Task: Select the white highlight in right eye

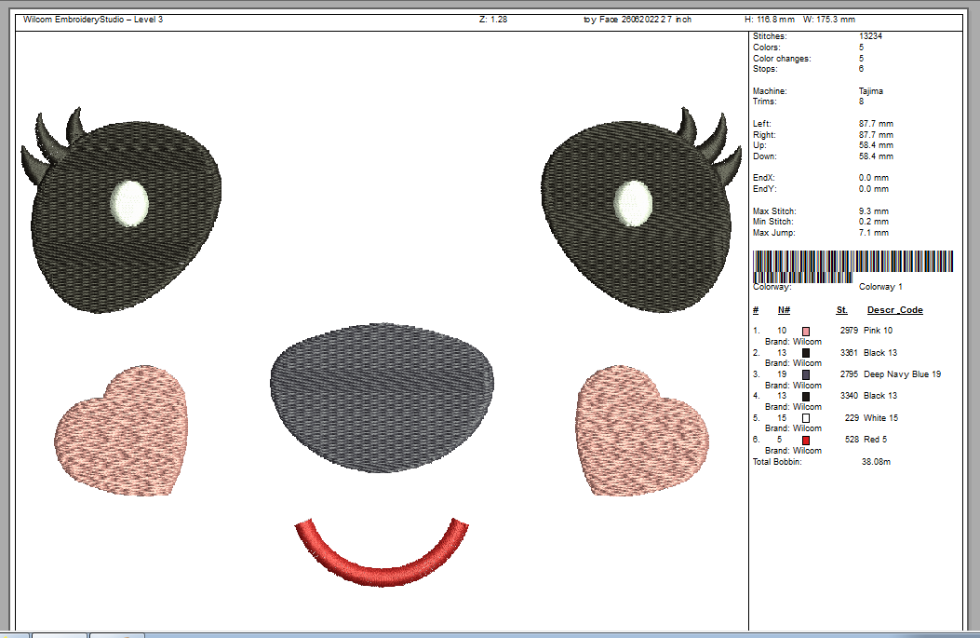Action: (633, 203)
